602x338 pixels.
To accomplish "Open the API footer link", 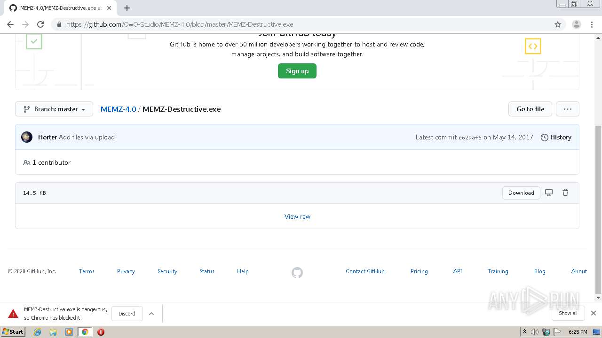I will pyautogui.click(x=458, y=271).
